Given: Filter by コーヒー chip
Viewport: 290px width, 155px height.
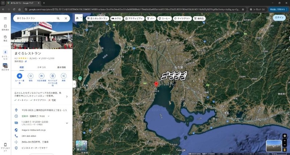Looking at the screenshot, I should coord(164,18).
